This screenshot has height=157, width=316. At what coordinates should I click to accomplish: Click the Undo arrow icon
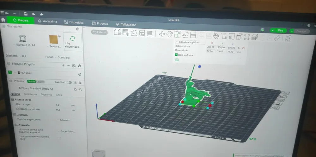[34, 14]
